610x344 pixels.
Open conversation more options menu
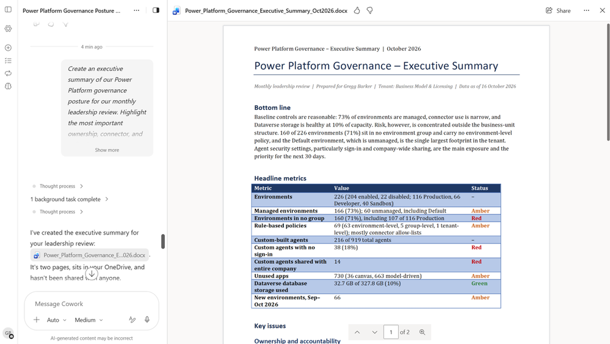tap(137, 10)
